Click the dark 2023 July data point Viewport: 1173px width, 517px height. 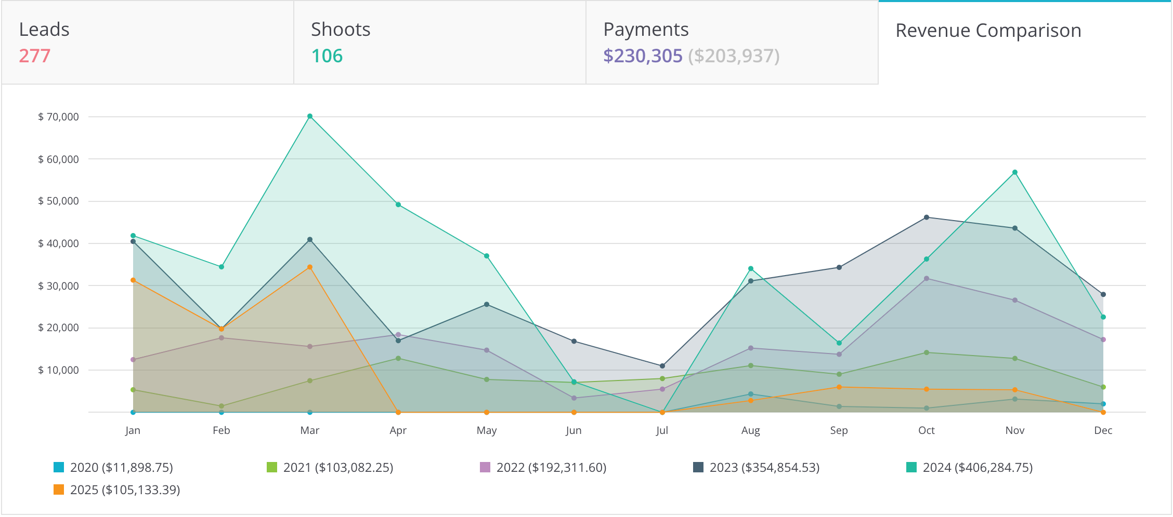click(662, 366)
